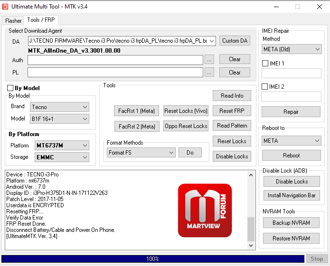Click Reset Locks (Vivo) button

[x=186, y=111]
